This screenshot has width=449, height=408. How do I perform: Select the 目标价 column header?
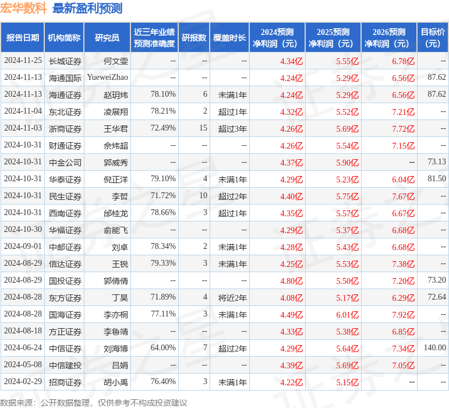[433, 38]
